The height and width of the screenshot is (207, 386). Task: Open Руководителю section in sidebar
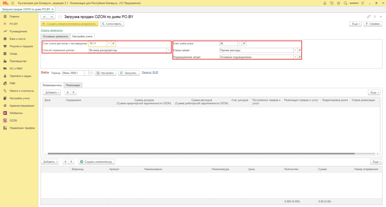(19, 32)
